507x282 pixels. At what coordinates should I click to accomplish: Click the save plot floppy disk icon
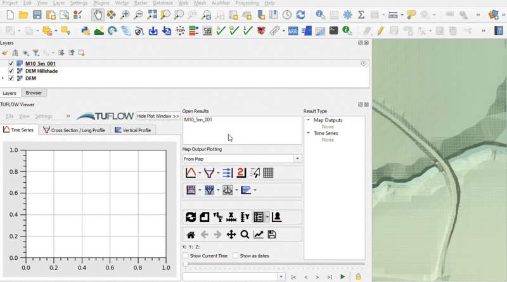click(272, 235)
